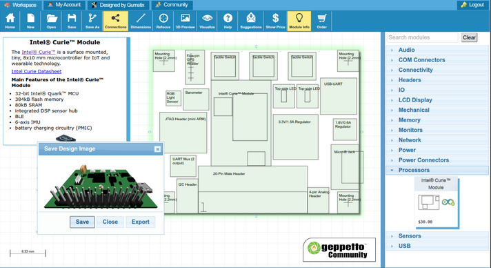Create a new design with New icon
The image size is (491, 268).
click(x=30, y=21)
